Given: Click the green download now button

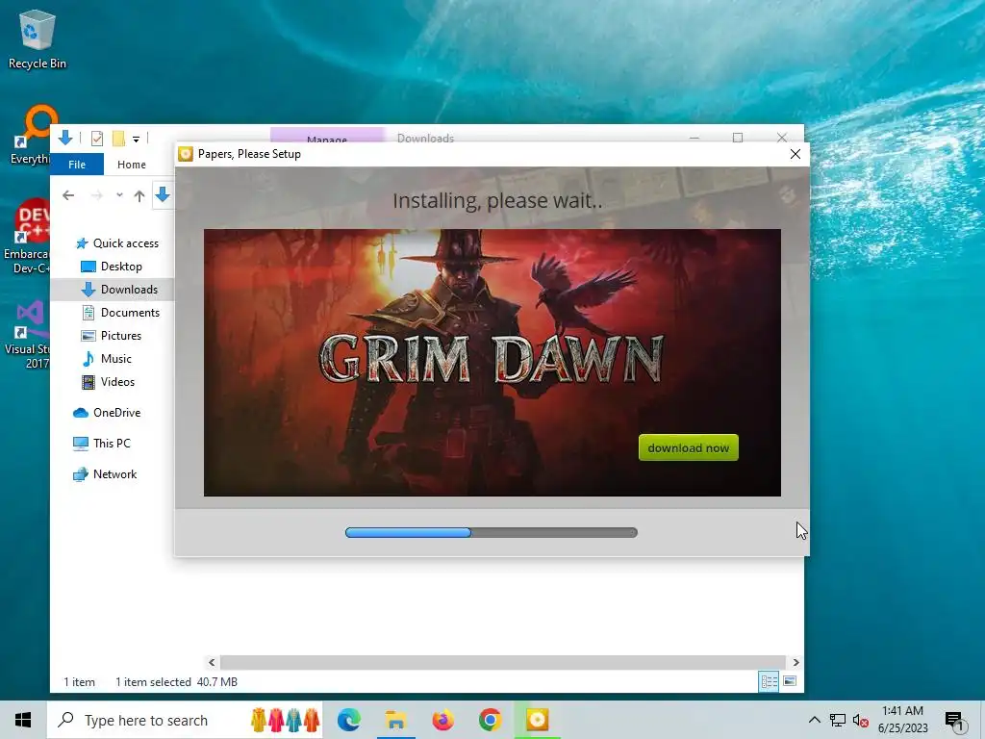Looking at the screenshot, I should click(689, 447).
